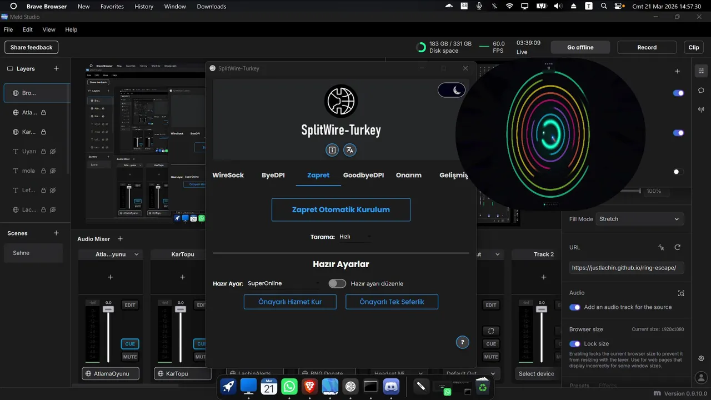The image size is (711, 400).
Task: Click the Audio section focus icon
Action: 681,293
